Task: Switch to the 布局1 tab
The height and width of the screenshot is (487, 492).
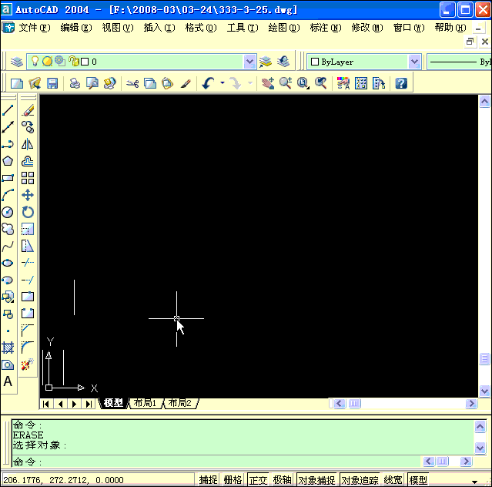Action: pos(145,403)
